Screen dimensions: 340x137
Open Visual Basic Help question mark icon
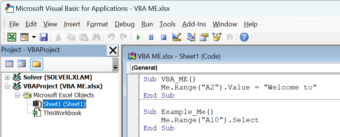tap(244, 37)
